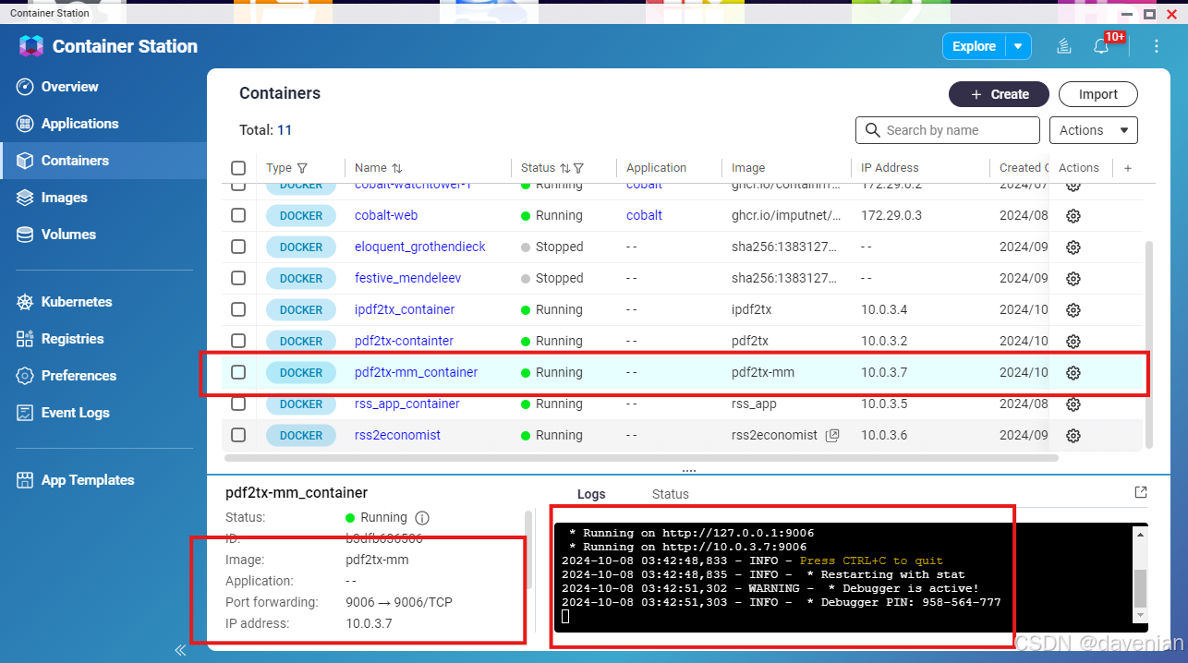Open Applications in the sidebar
Screen dimensions: 1188x663
(79, 124)
